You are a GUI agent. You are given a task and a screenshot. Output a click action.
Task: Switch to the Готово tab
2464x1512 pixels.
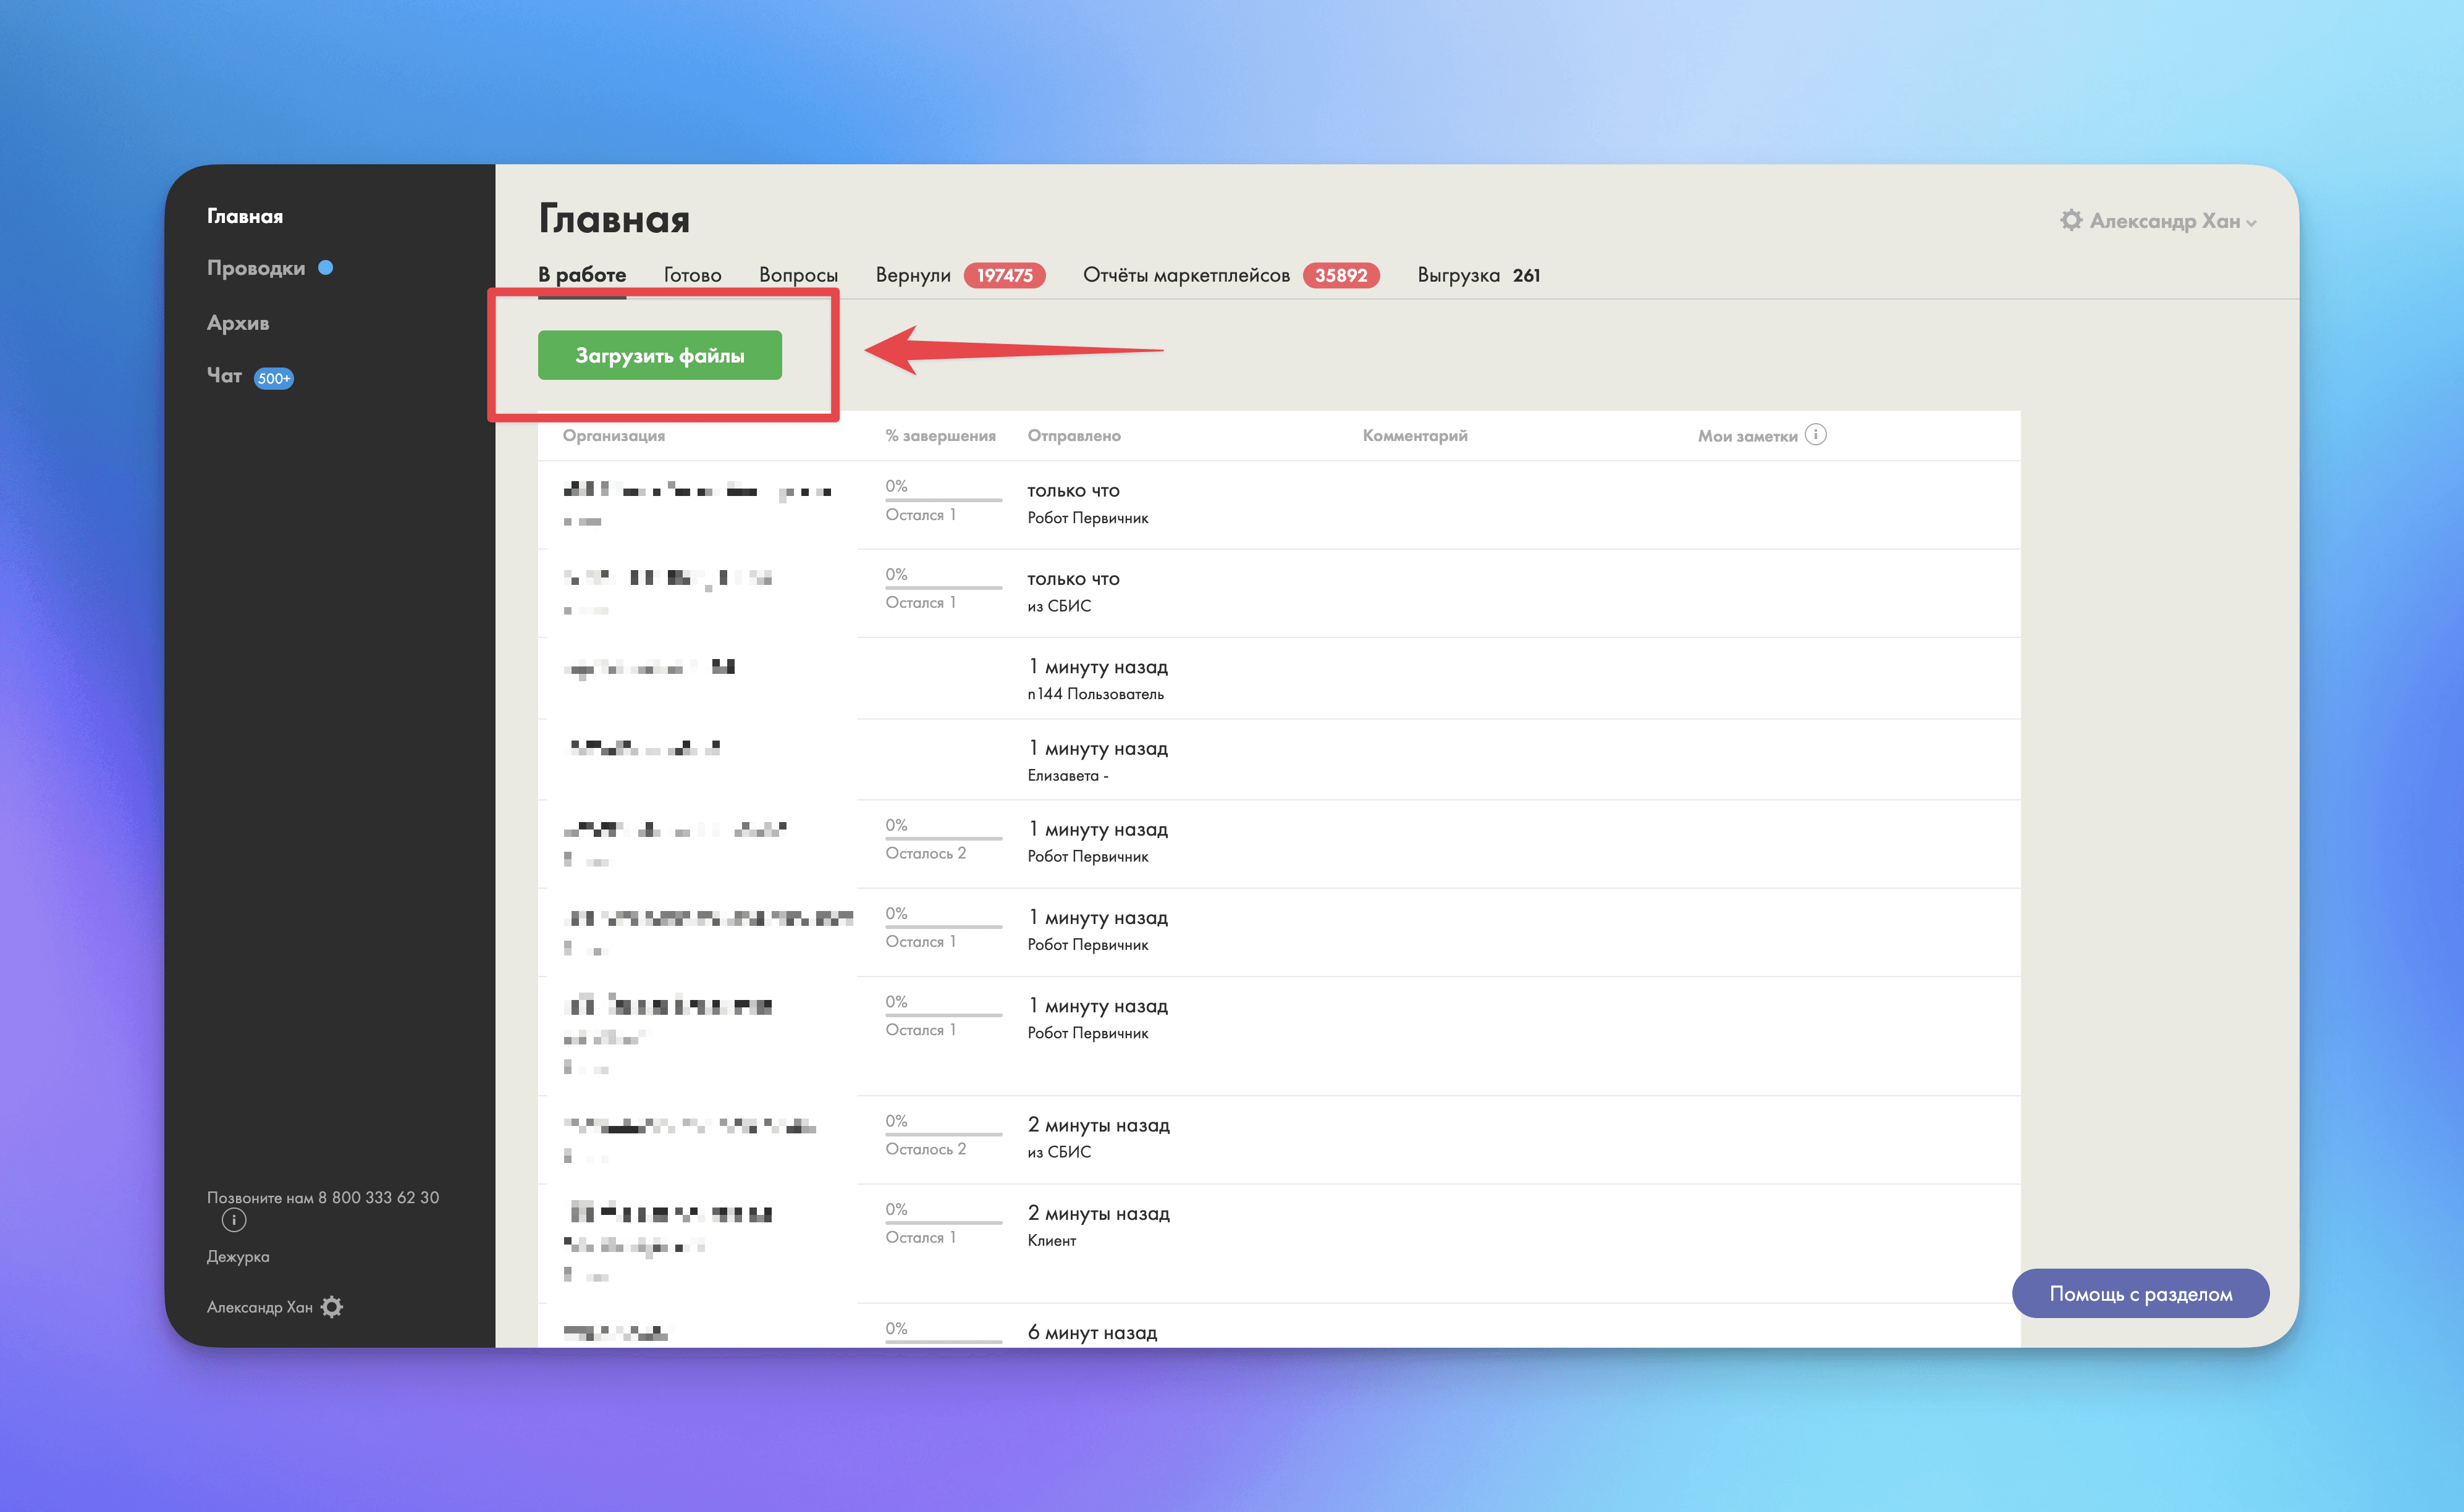click(x=691, y=275)
